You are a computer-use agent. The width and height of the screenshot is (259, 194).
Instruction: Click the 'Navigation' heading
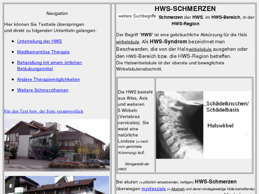pyautogui.click(x=57, y=14)
